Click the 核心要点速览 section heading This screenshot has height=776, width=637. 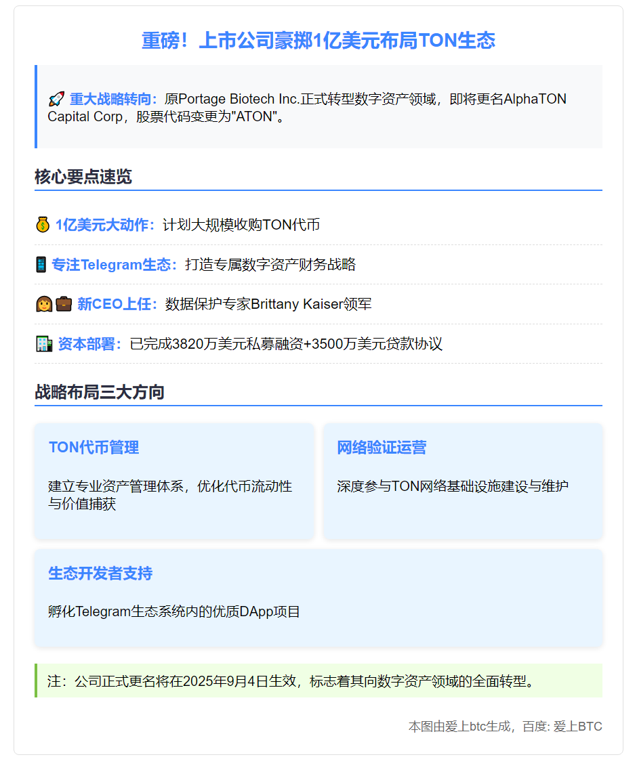[83, 177]
